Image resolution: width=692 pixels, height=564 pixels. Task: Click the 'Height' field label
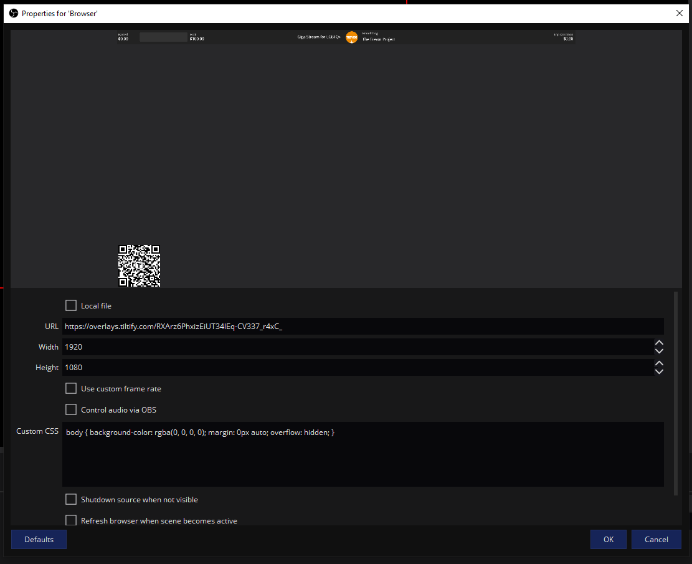[x=47, y=368]
